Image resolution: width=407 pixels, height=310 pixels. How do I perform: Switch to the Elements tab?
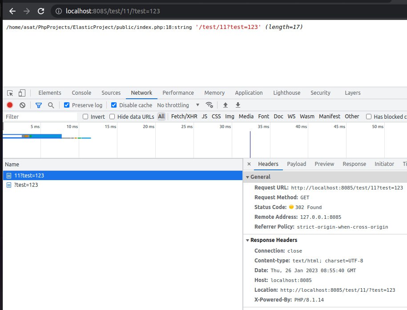(x=50, y=93)
